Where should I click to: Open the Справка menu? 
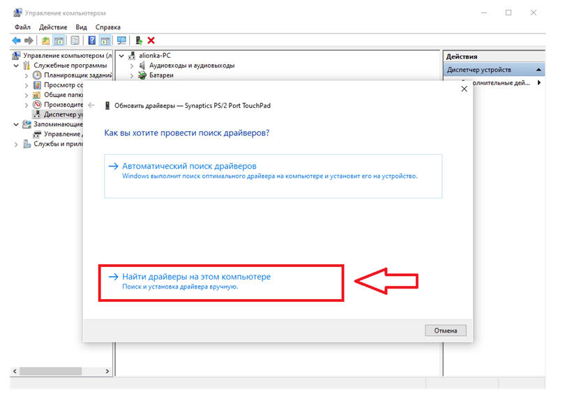click(107, 27)
